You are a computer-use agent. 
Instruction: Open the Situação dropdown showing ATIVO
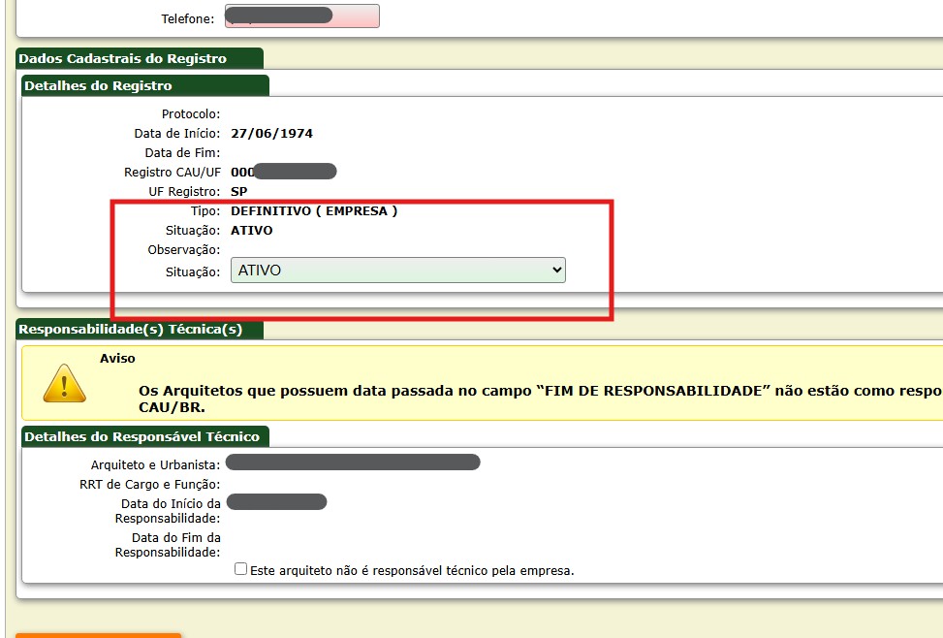tap(397, 271)
